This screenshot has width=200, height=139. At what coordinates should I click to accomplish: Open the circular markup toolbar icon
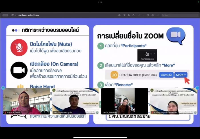pyautogui.click(x=153, y=15)
